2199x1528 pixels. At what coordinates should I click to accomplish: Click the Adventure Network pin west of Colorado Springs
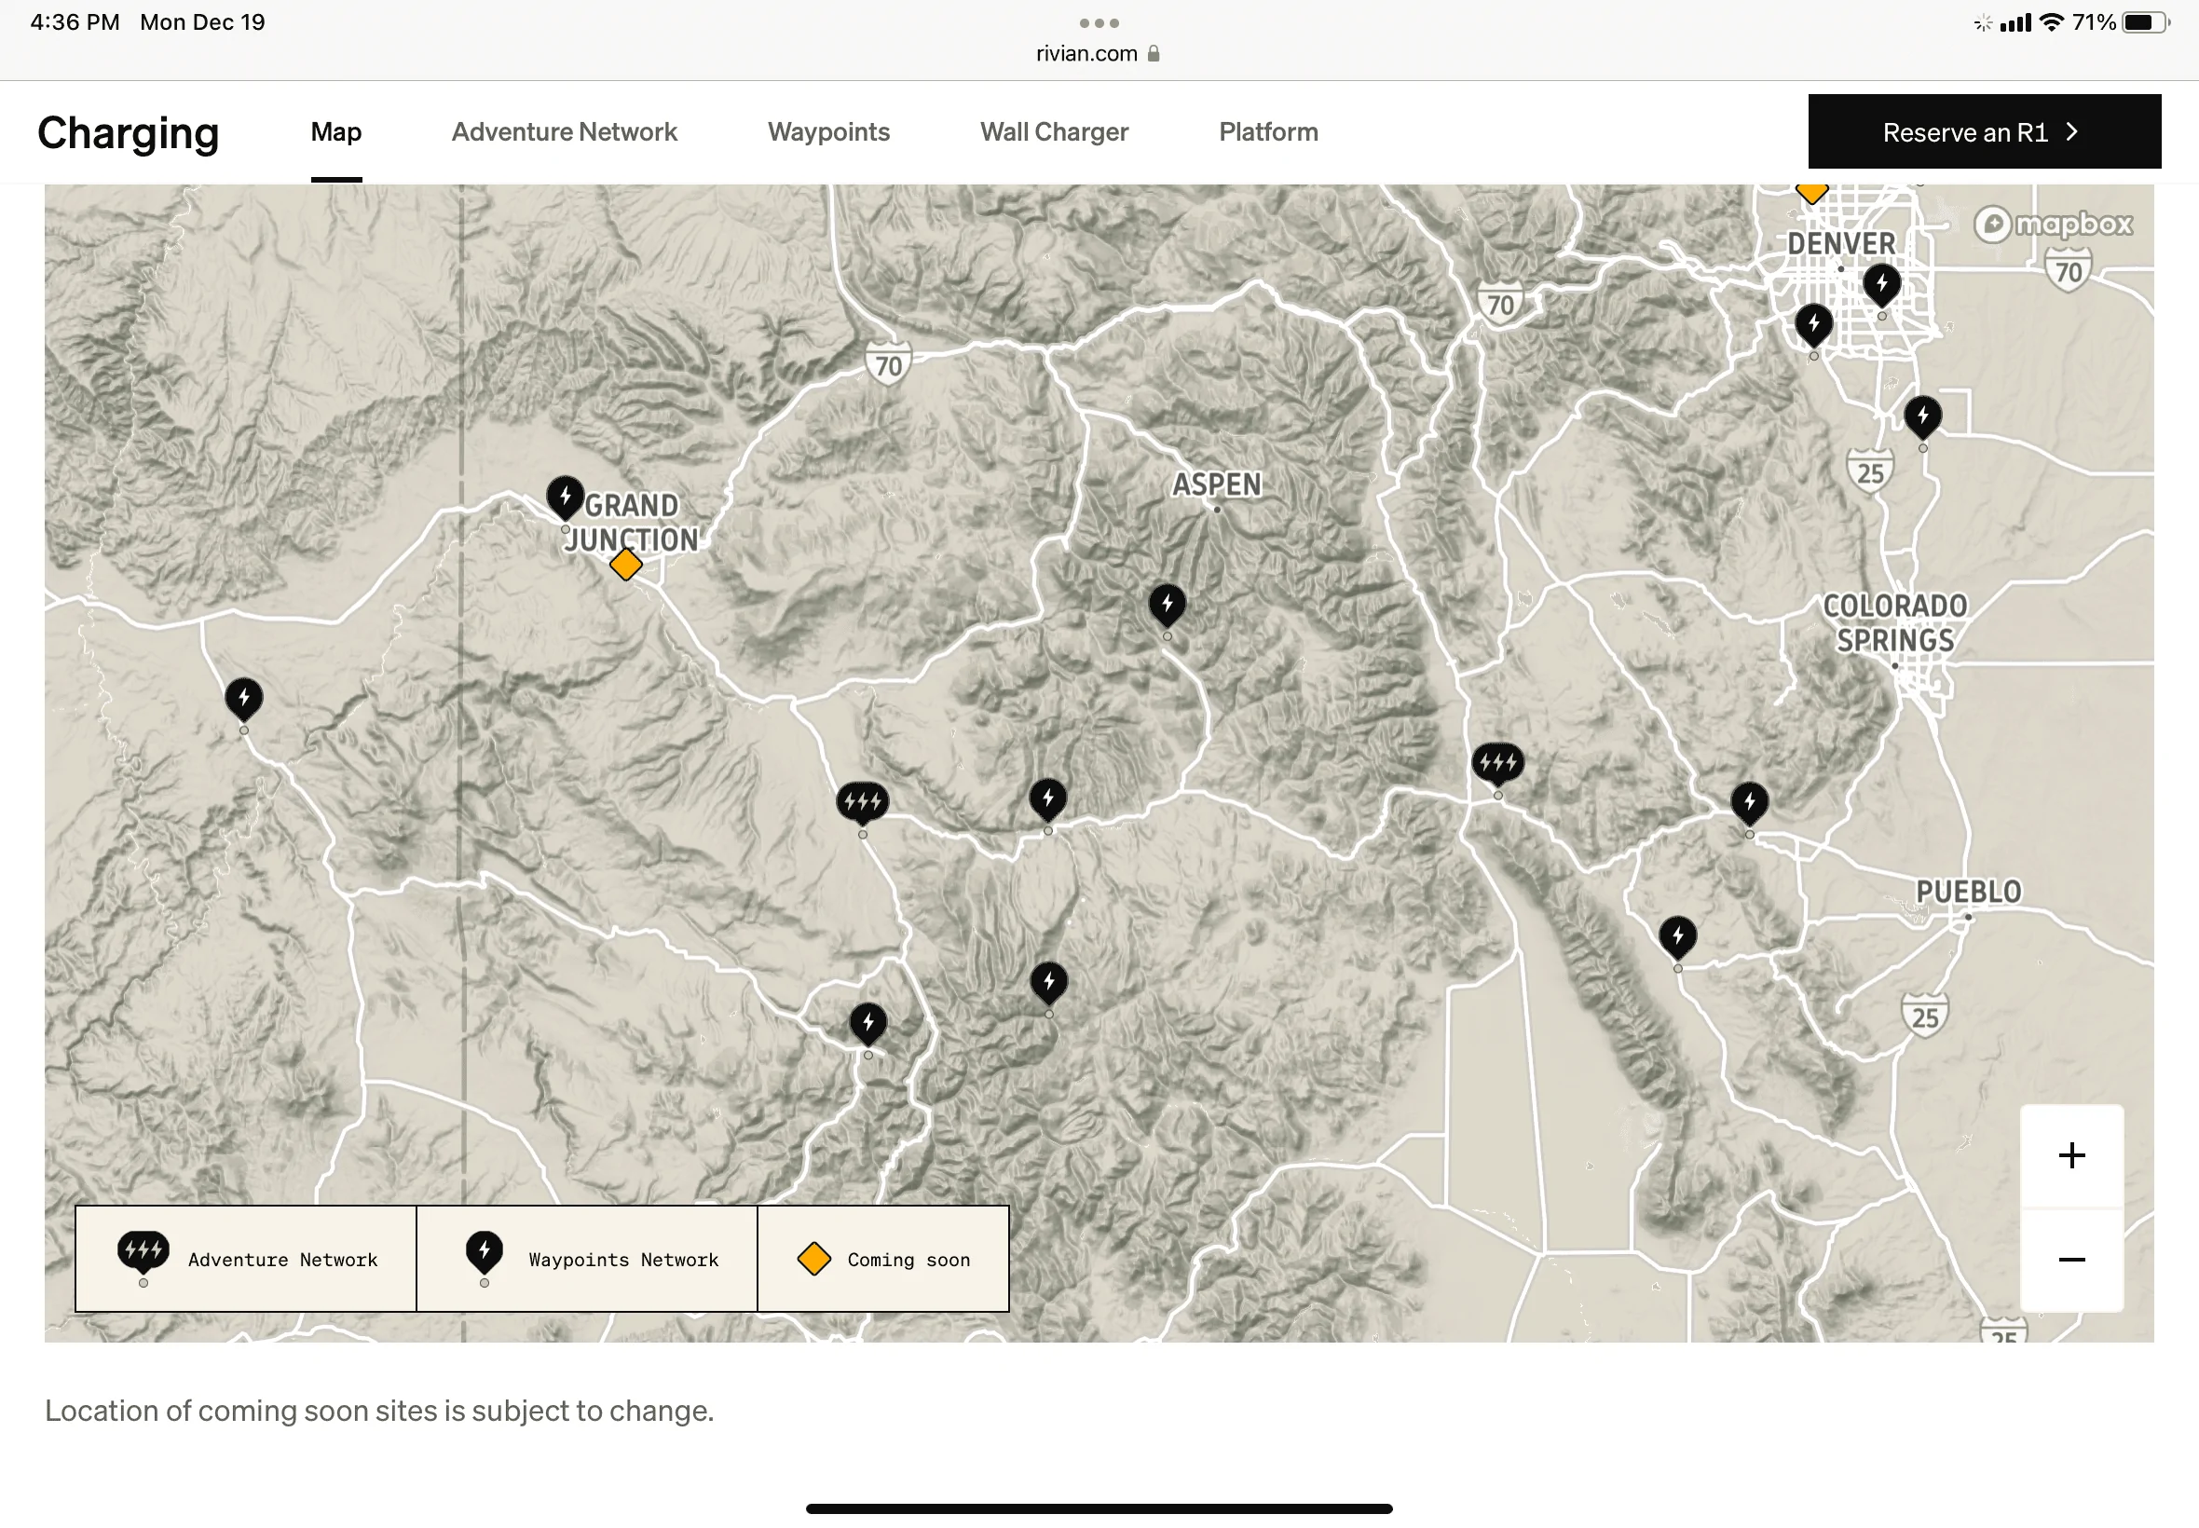point(1498,763)
